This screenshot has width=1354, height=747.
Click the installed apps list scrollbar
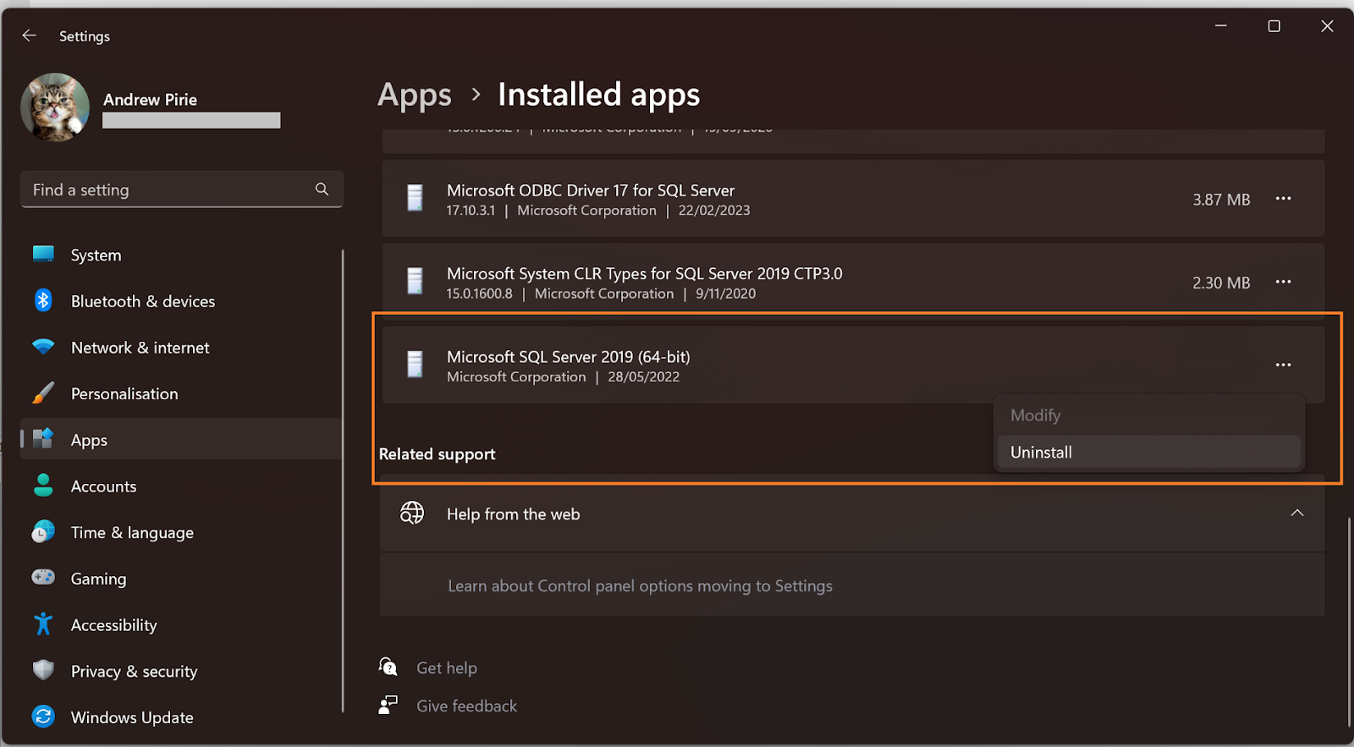[x=1348, y=620]
